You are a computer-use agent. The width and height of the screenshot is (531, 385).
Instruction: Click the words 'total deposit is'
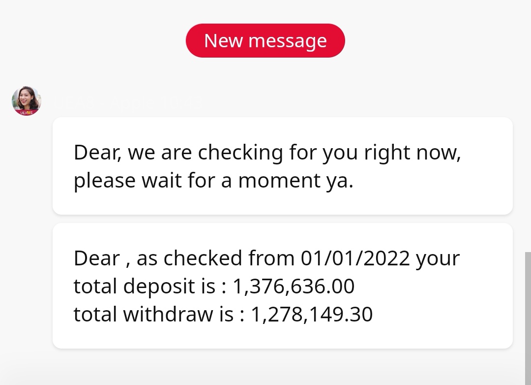click(x=145, y=287)
